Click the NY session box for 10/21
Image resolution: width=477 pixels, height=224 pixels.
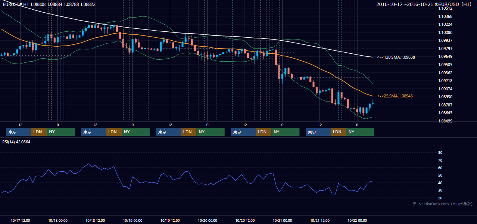(x=360, y=132)
